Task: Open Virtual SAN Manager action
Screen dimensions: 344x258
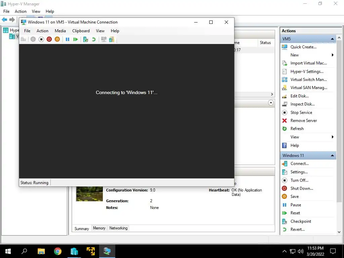Action: pyautogui.click(x=309, y=88)
